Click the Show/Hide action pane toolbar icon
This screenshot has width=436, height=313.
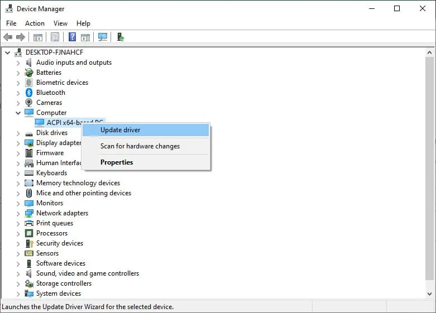[85, 37]
